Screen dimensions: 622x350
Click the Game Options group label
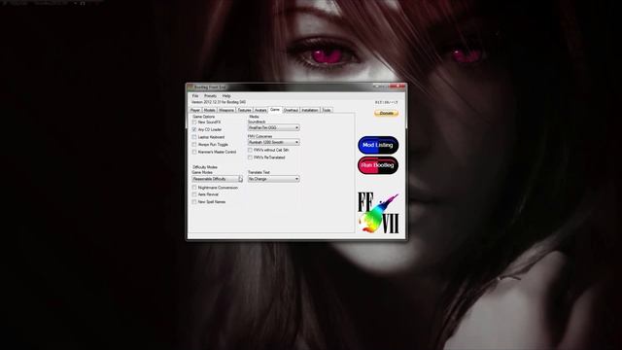click(203, 117)
